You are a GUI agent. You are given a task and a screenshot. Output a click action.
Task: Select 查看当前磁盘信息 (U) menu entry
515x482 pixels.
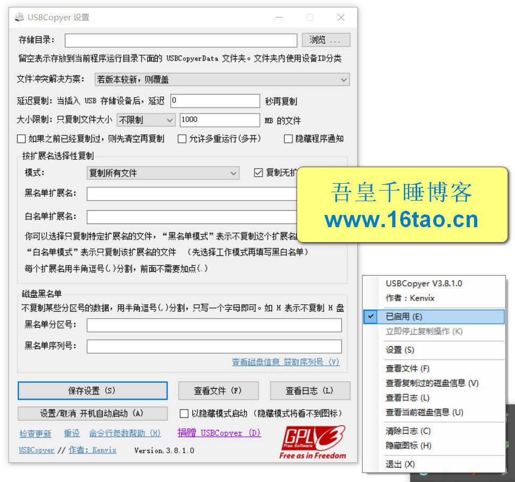point(424,412)
